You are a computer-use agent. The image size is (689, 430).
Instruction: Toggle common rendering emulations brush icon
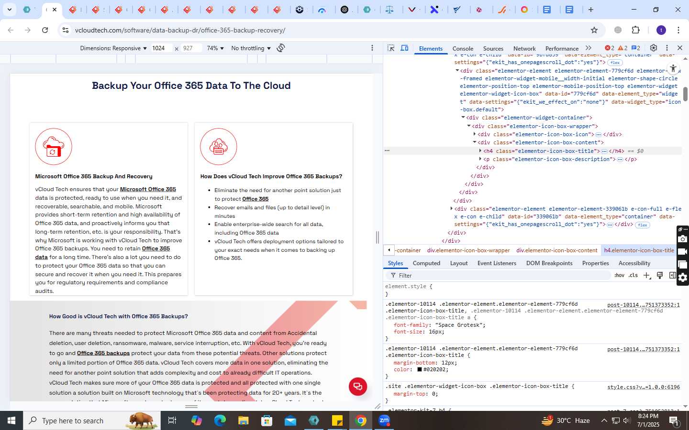(x=660, y=275)
